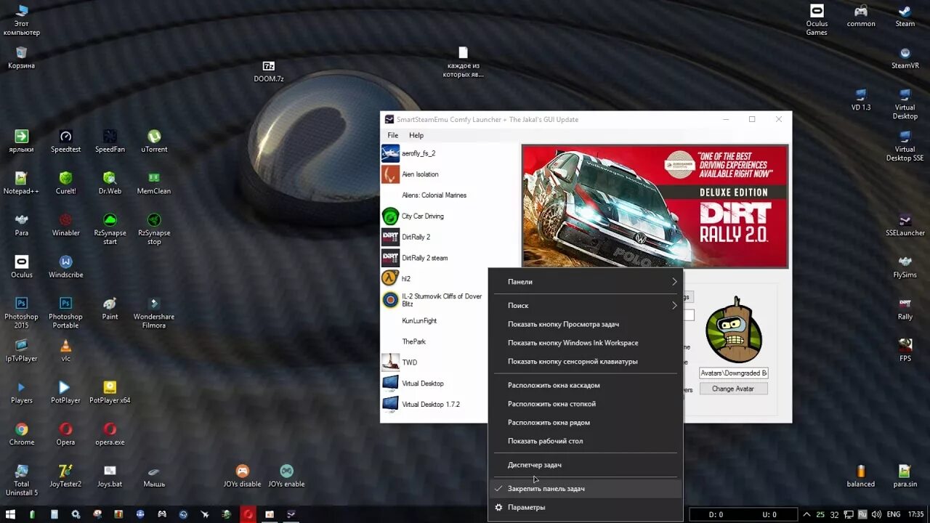The width and height of the screenshot is (930, 523).
Task: Select the uTorrent desktop icon
Action: [x=154, y=141]
